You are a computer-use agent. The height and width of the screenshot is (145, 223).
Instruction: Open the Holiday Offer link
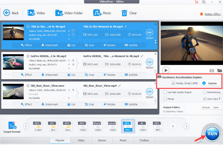coord(212,14)
